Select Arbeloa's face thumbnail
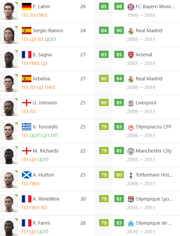Image resolution: width=180 pixels, height=236 pixels. [9, 83]
